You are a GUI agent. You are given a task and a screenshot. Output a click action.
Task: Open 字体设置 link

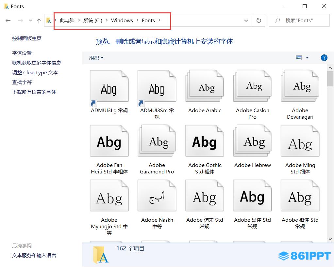(x=22, y=53)
